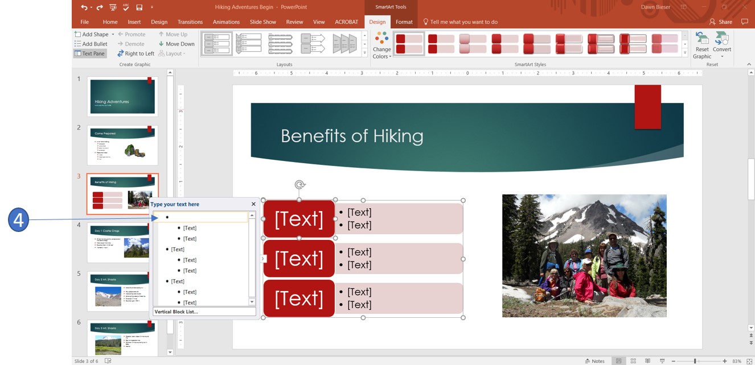The width and height of the screenshot is (755, 365).
Task: Click the first red [Text] block in SmartArt
Action: pos(299,219)
